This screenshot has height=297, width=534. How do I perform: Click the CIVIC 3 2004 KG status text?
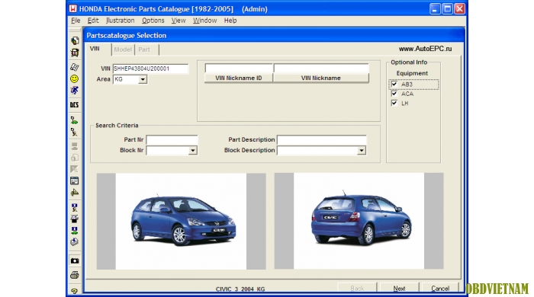coord(240,289)
